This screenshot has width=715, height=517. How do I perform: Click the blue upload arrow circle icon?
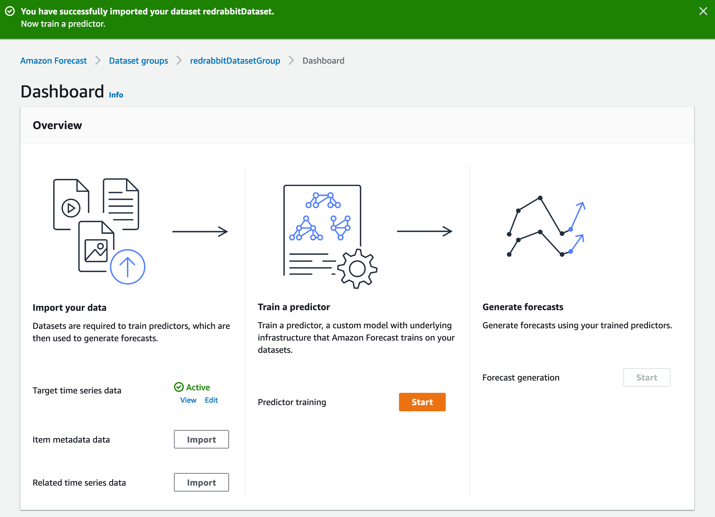128,267
